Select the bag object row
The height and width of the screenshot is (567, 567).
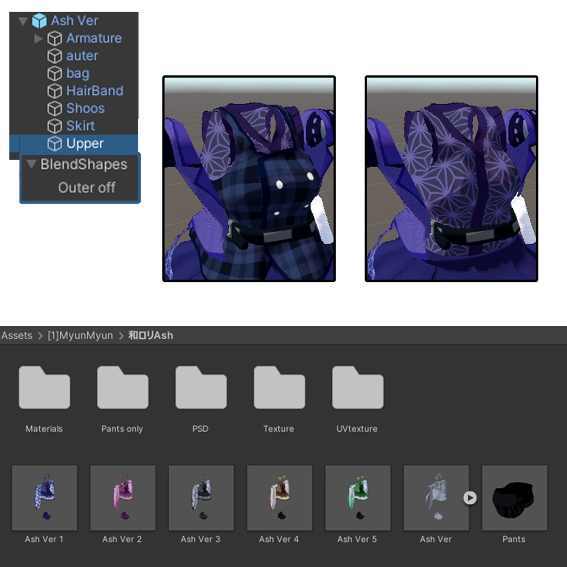(74, 74)
